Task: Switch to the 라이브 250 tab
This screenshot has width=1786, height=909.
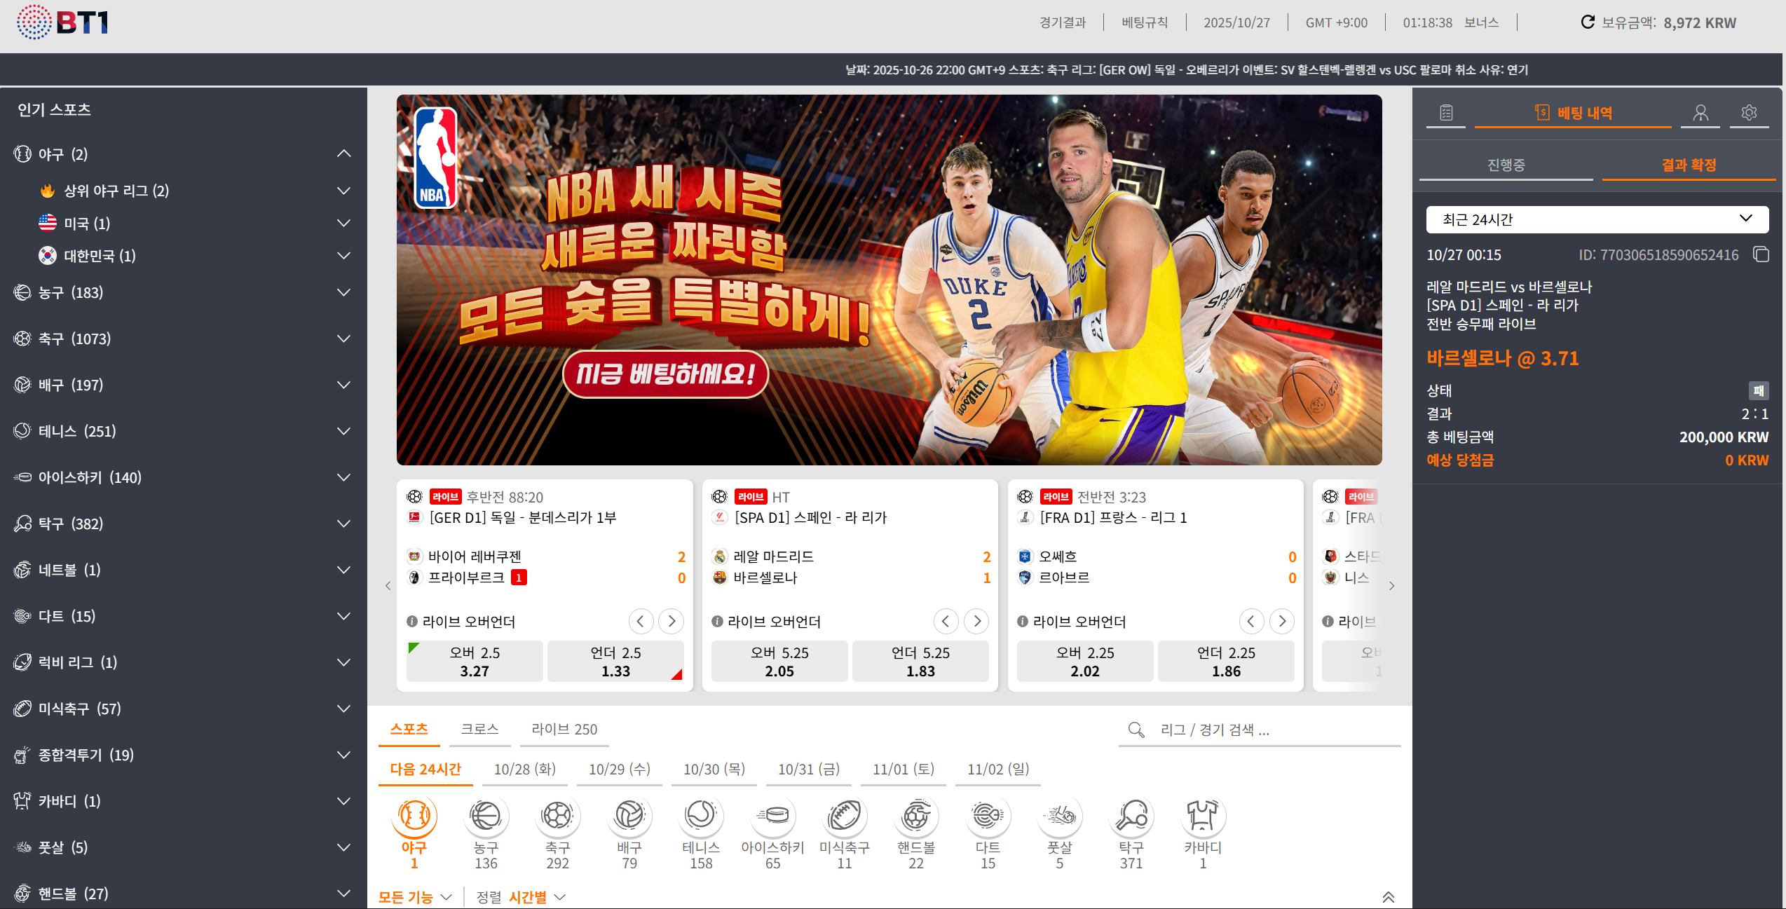Action: click(x=564, y=729)
